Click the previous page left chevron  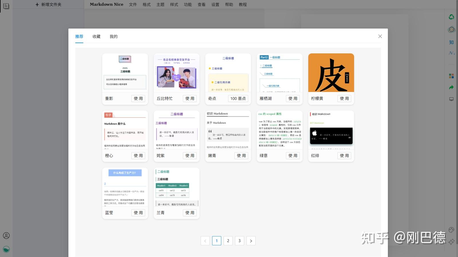(x=205, y=241)
